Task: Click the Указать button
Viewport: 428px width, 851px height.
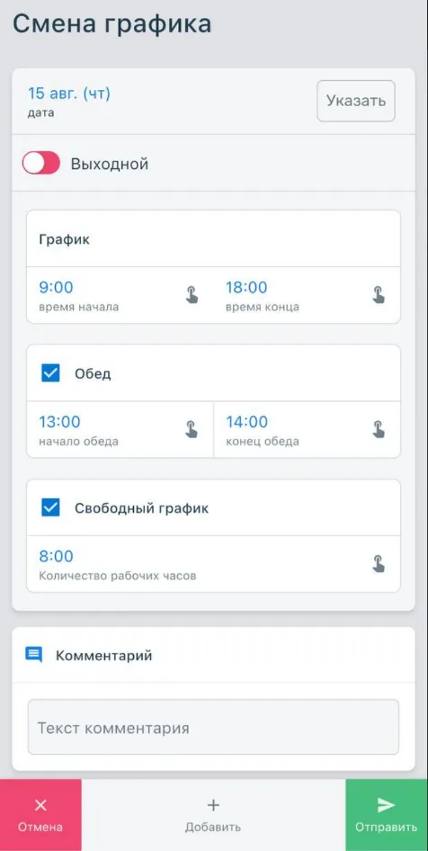Action: tap(356, 101)
